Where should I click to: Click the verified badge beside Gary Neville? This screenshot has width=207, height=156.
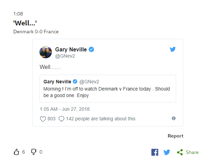(x=91, y=49)
